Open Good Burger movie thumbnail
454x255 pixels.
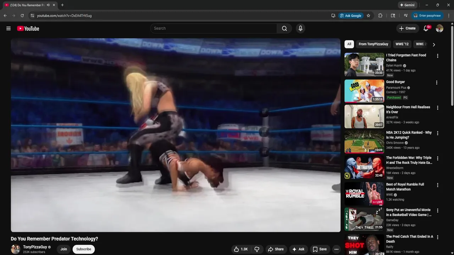pos(364,91)
